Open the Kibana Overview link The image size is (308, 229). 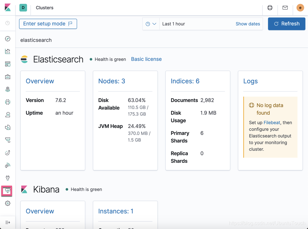point(40,211)
